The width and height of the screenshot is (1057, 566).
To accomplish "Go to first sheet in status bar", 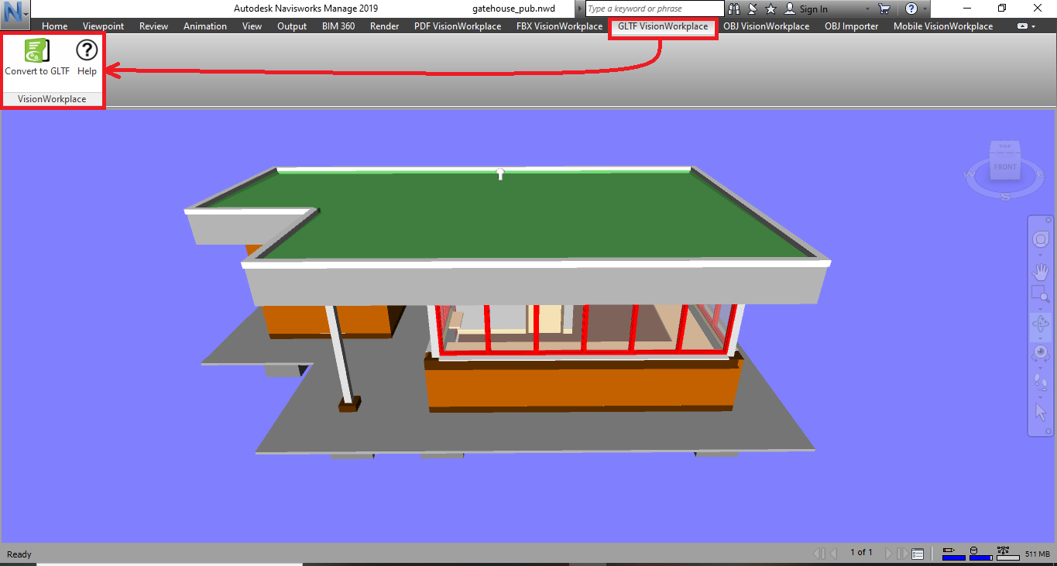I will point(819,554).
